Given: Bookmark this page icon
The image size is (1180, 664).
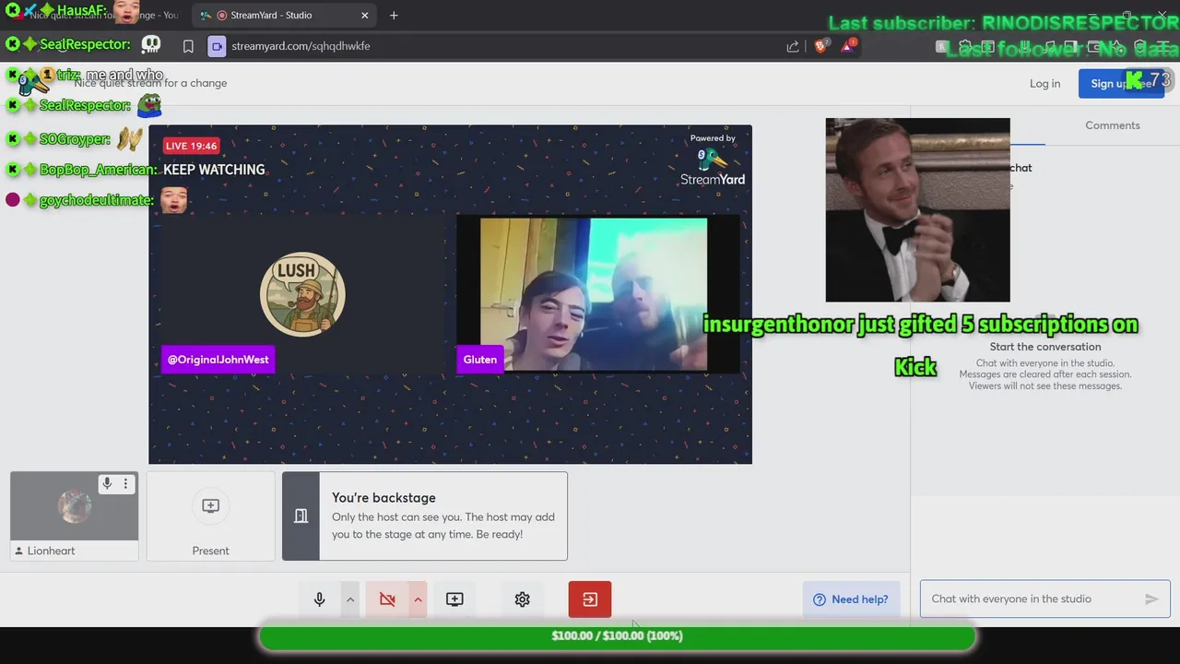Looking at the screenshot, I should (188, 46).
